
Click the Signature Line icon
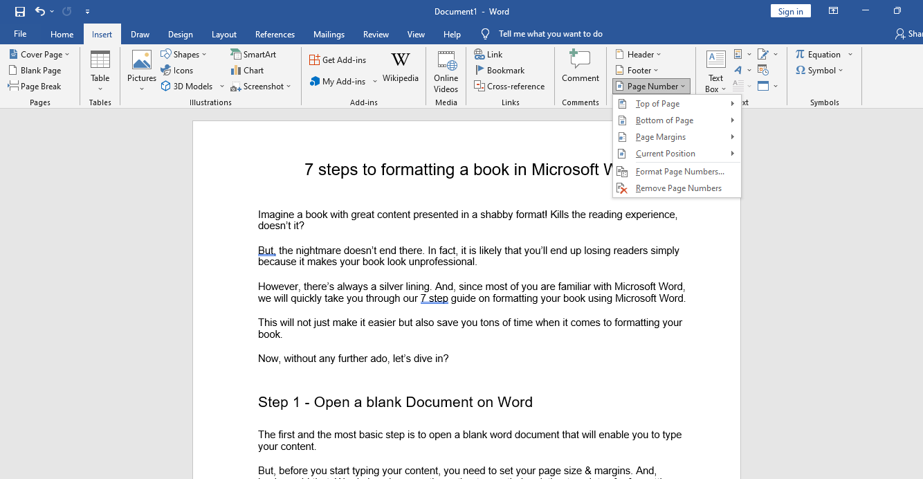pyautogui.click(x=763, y=54)
